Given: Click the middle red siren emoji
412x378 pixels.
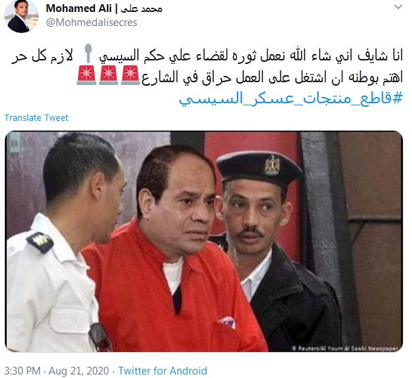Looking at the screenshot, I should pyautogui.click(x=108, y=75).
